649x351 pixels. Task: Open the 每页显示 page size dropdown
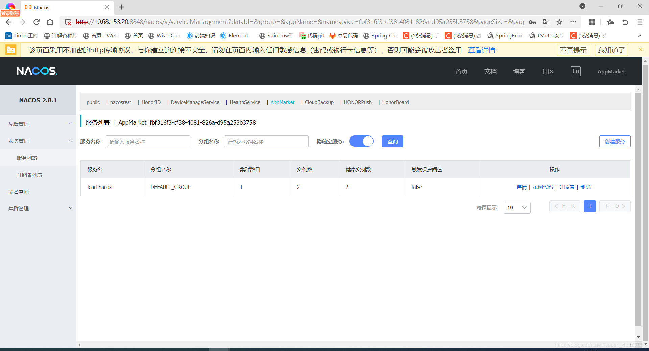517,207
